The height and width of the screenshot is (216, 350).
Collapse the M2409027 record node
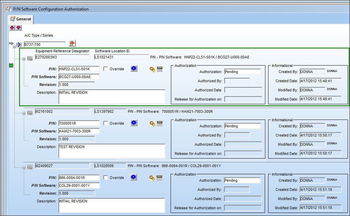click(24, 167)
